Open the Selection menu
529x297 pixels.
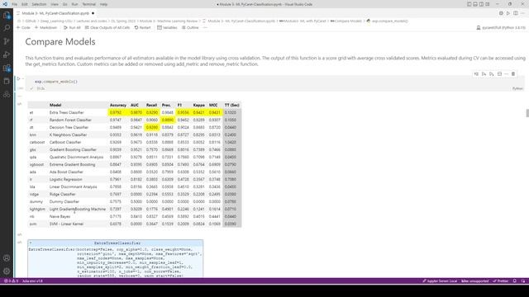pos(39,4)
